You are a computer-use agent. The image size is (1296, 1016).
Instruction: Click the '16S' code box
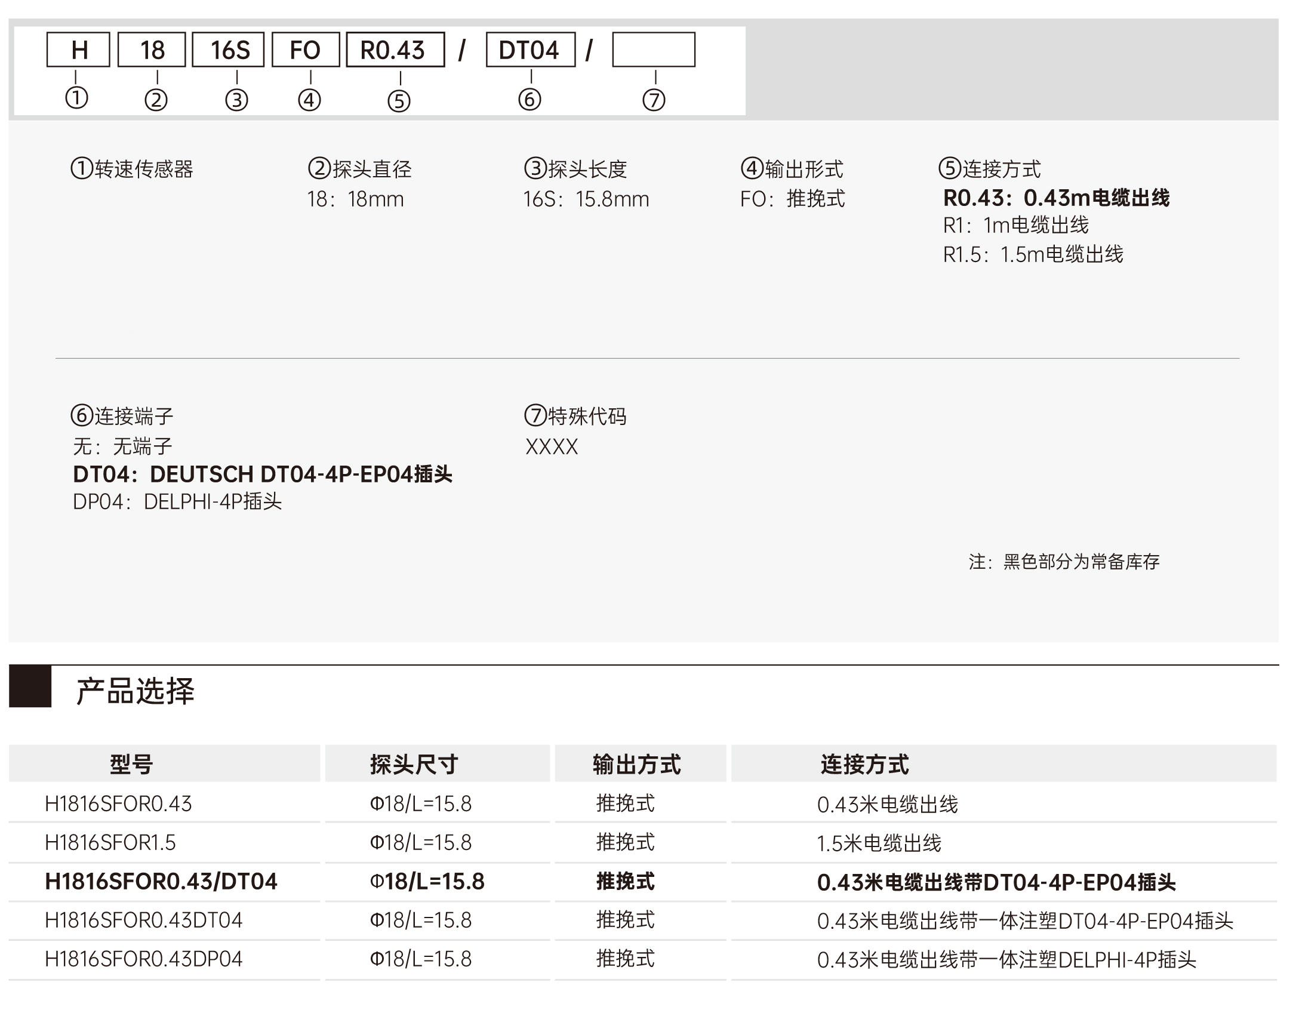coord(228,50)
